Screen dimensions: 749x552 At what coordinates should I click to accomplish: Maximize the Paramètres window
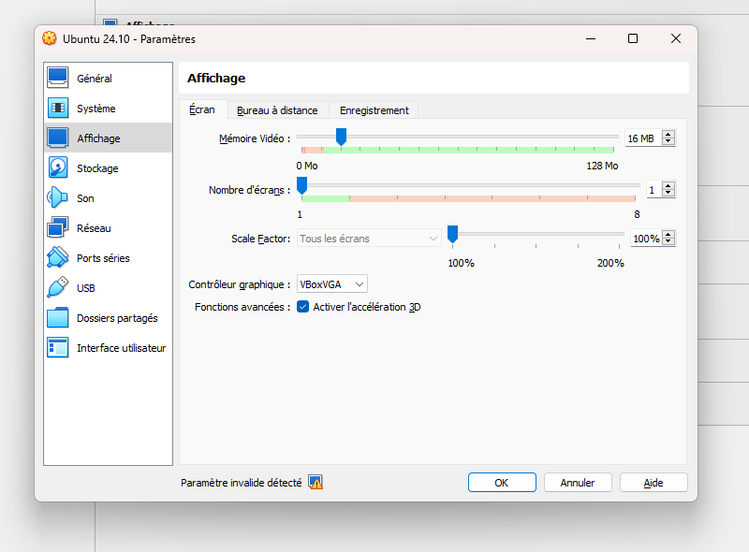click(x=633, y=38)
